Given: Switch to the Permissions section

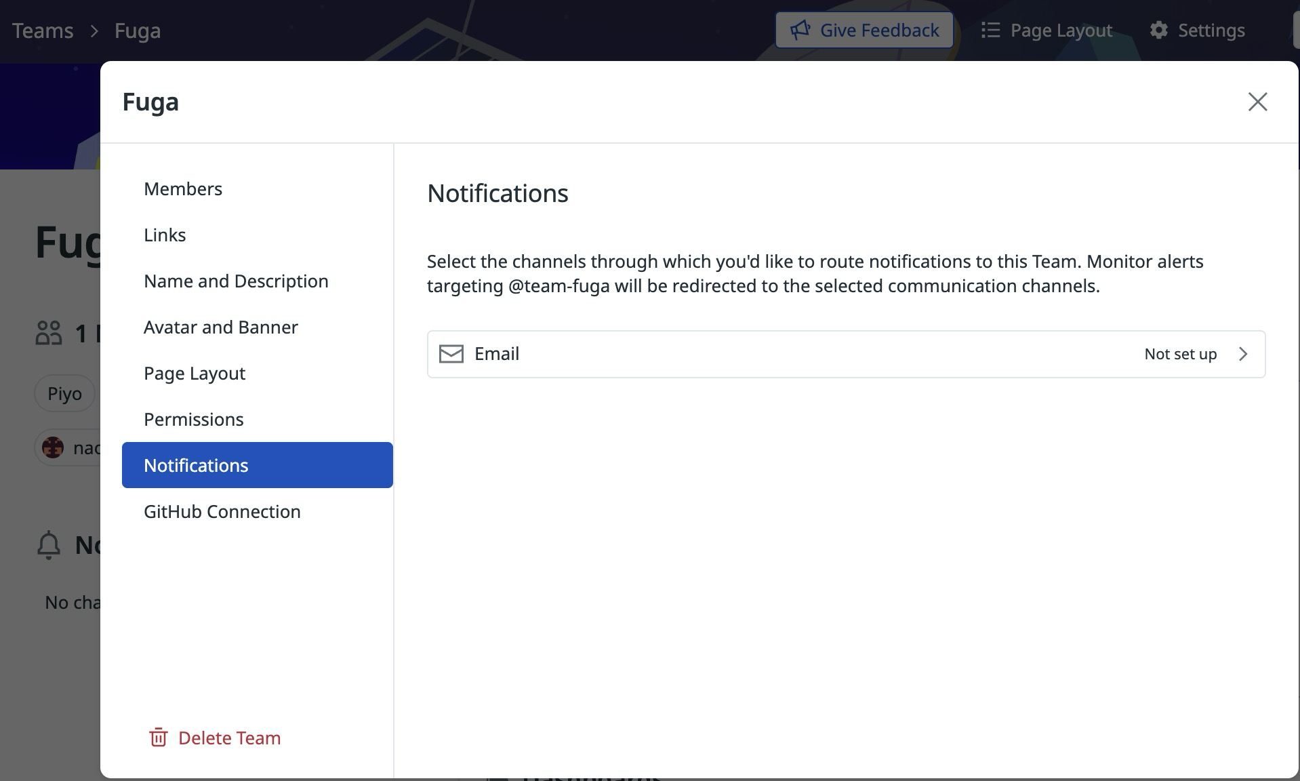Looking at the screenshot, I should (x=194, y=419).
